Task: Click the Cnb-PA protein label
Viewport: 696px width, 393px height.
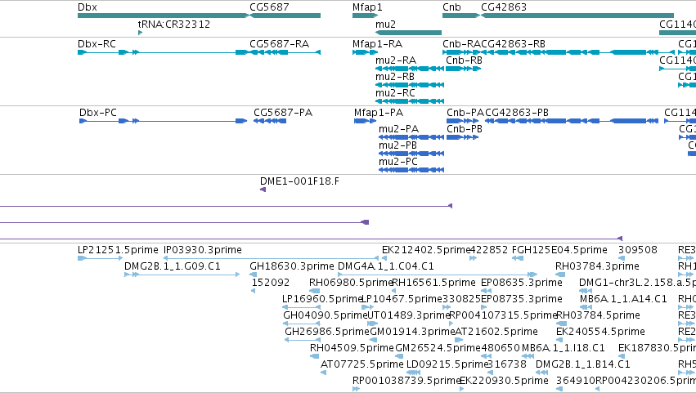Action: [465, 113]
